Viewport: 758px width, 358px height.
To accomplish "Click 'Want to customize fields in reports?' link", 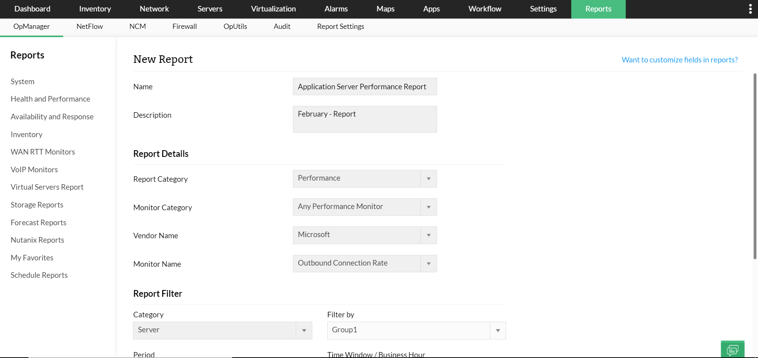I will tap(679, 60).
